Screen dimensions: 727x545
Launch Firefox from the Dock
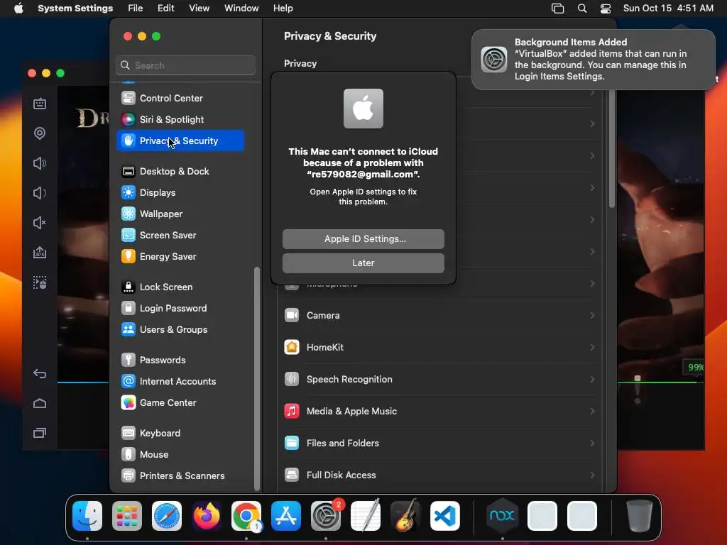click(207, 516)
